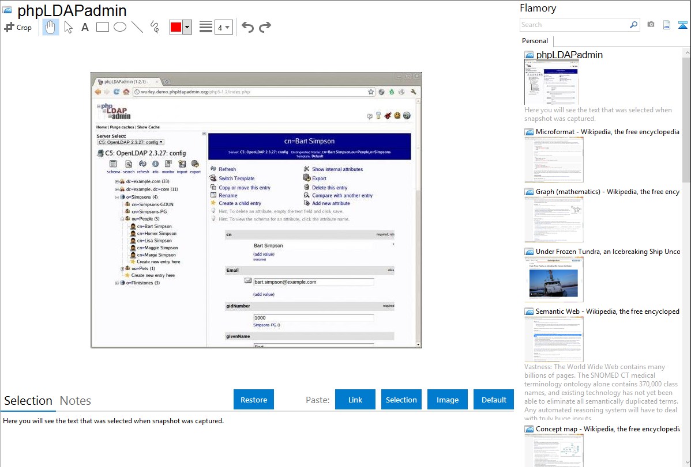Activate the hand pan tool

(x=50, y=27)
